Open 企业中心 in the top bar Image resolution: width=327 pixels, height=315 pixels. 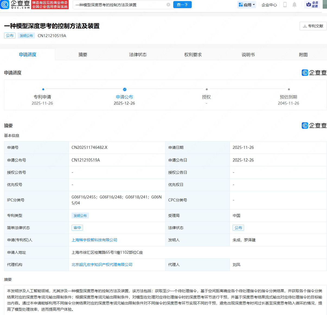(x=269, y=5)
